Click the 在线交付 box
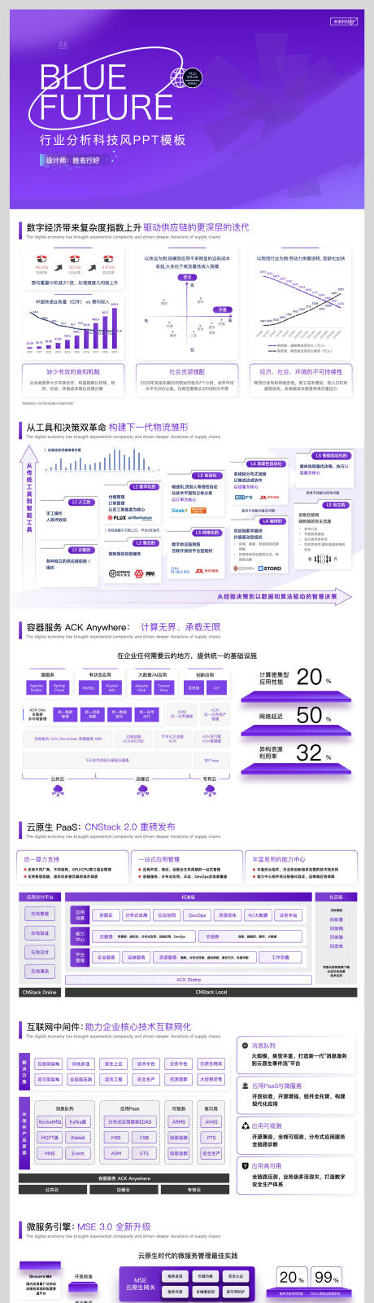Image resolution: width=374 pixels, height=1303 pixels. (x=40, y=952)
